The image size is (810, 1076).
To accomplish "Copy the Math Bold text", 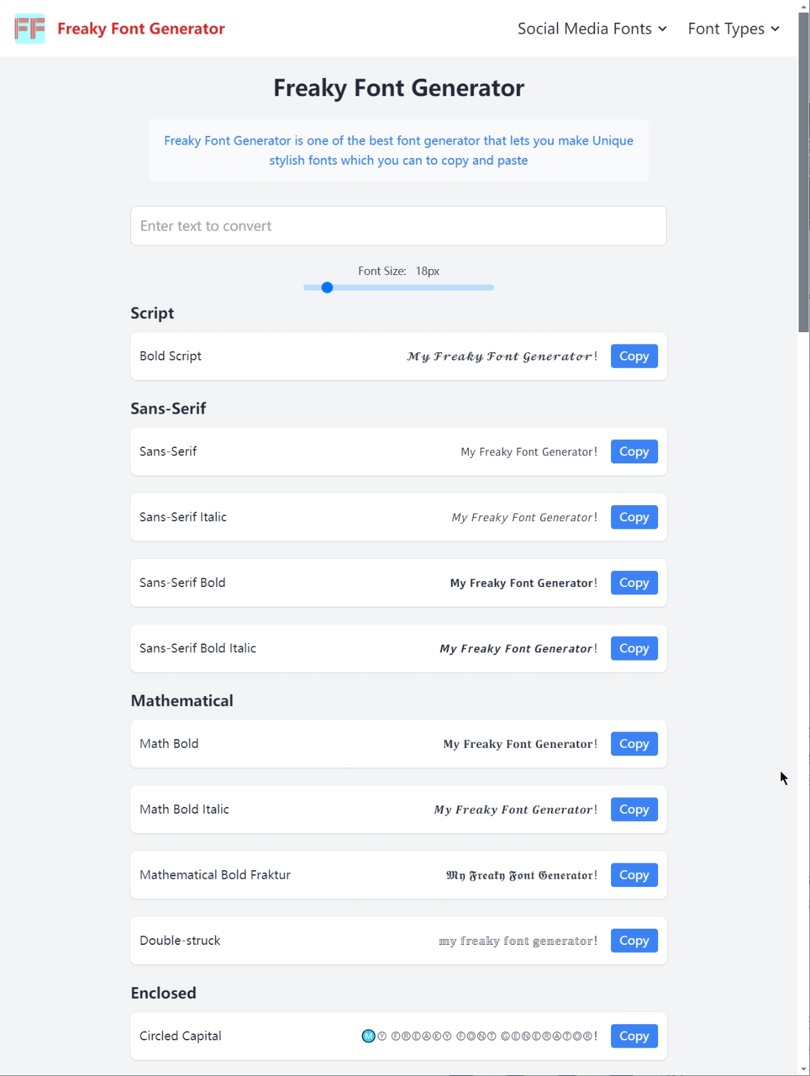I will pos(634,744).
